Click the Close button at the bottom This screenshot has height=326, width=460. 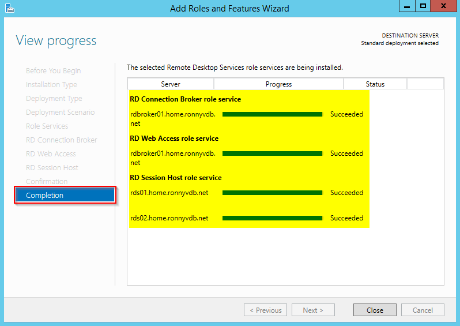(x=375, y=310)
